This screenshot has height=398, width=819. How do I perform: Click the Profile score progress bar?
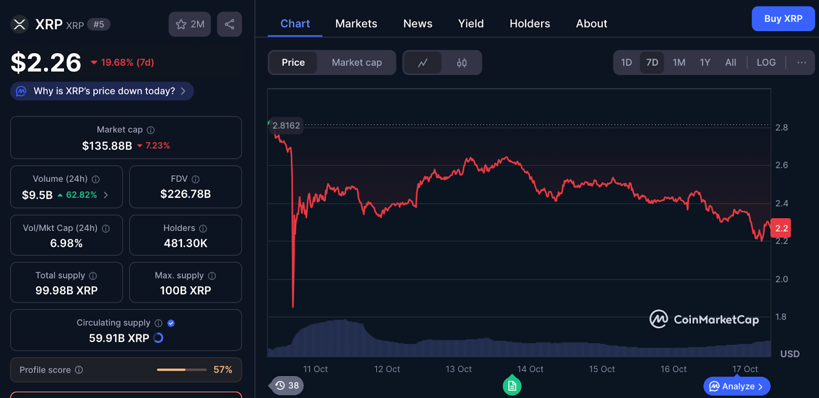(182, 370)
